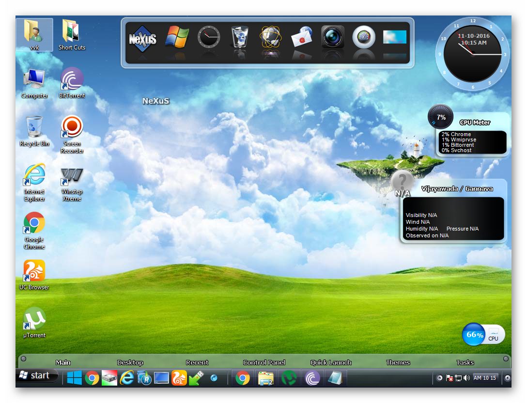Open the start menu button
The image size is (527, 403).
37,376
